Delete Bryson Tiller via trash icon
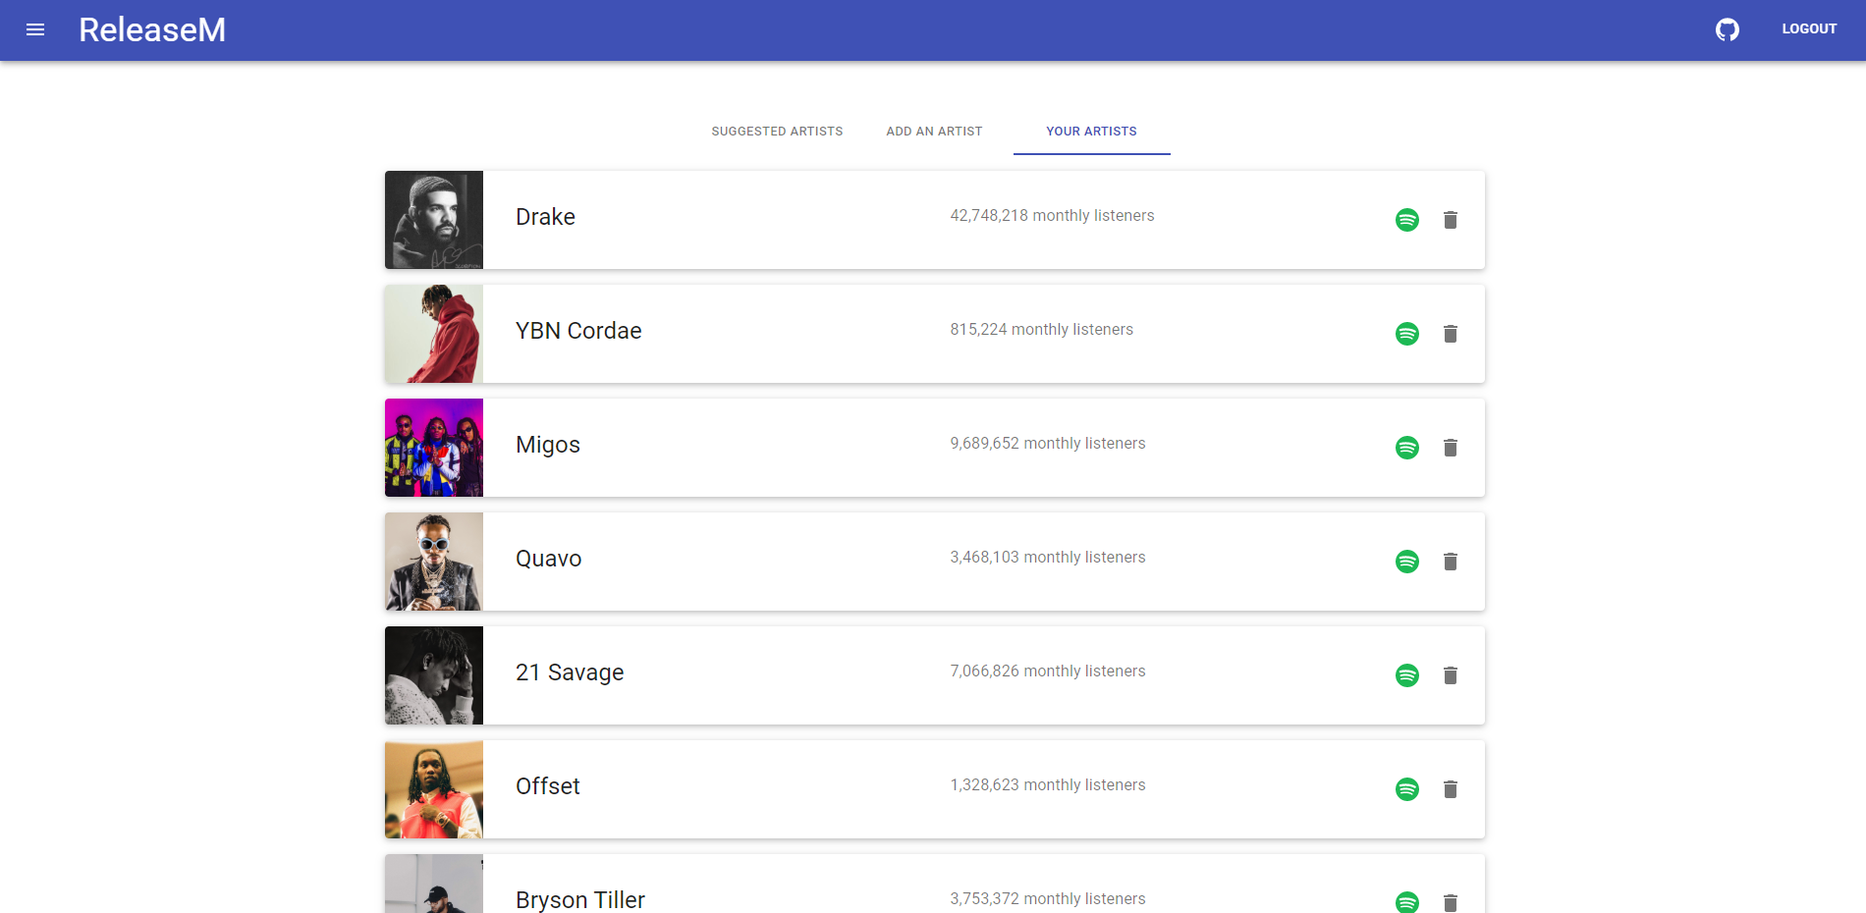Viewport: 1866px width, 913px height. tap(1451, 902)
